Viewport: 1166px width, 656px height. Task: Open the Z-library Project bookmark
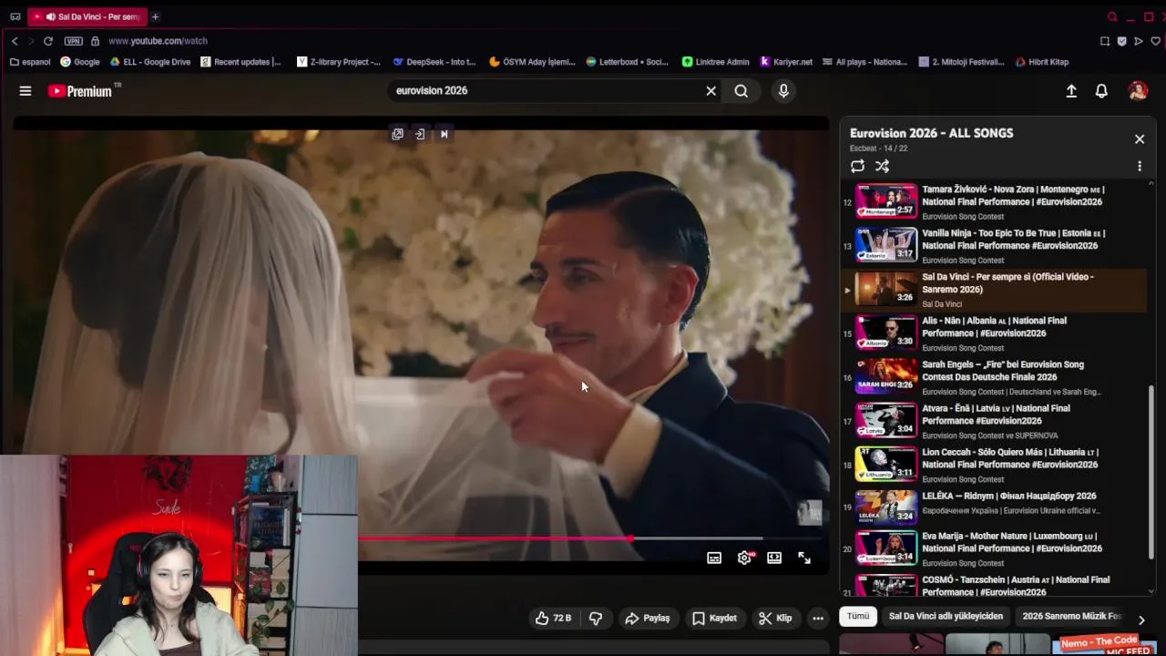pos(339,62)
